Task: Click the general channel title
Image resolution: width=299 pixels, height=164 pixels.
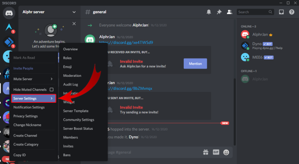Action: [99, 12]
